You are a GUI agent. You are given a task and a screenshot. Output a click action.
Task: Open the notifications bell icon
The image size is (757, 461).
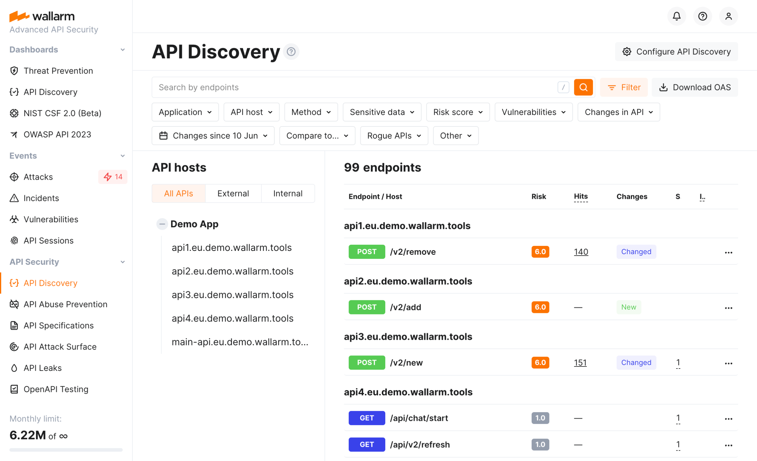pos(676,16)
